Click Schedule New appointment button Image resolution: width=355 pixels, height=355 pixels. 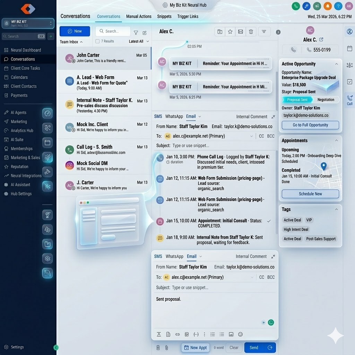[x=310, y=194]
